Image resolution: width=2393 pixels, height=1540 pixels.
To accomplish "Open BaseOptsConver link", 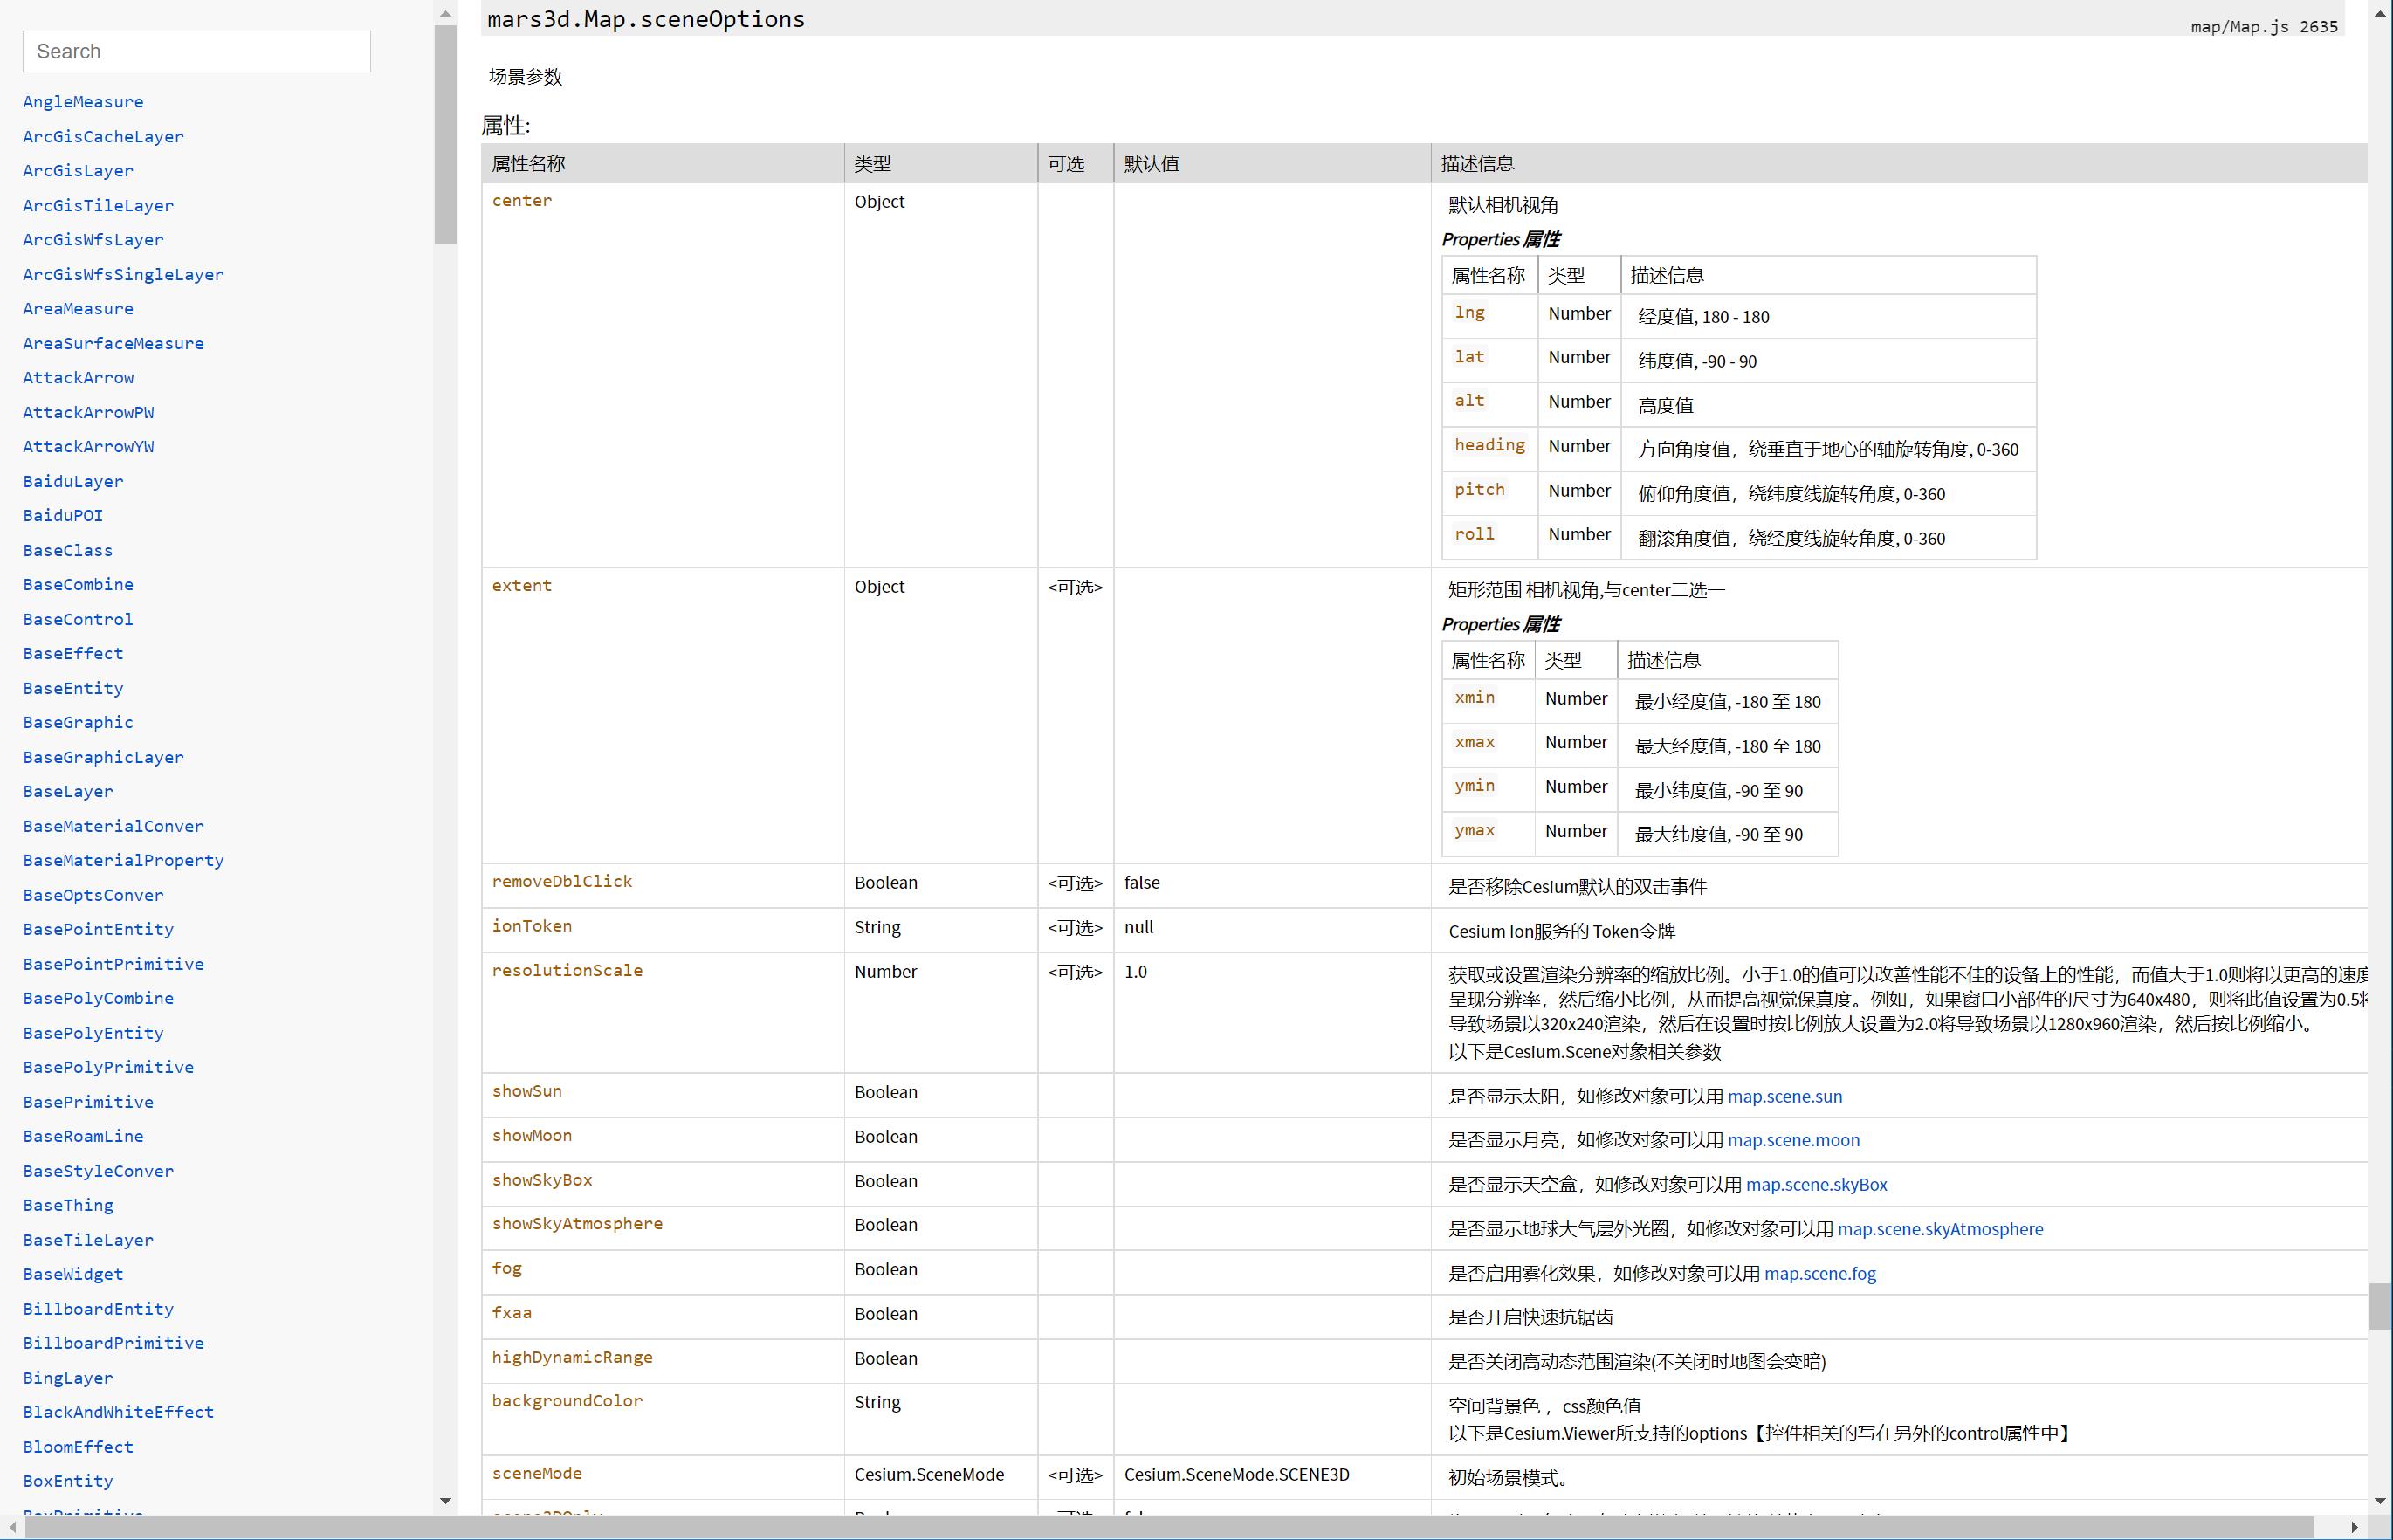I will click(93, 895).
